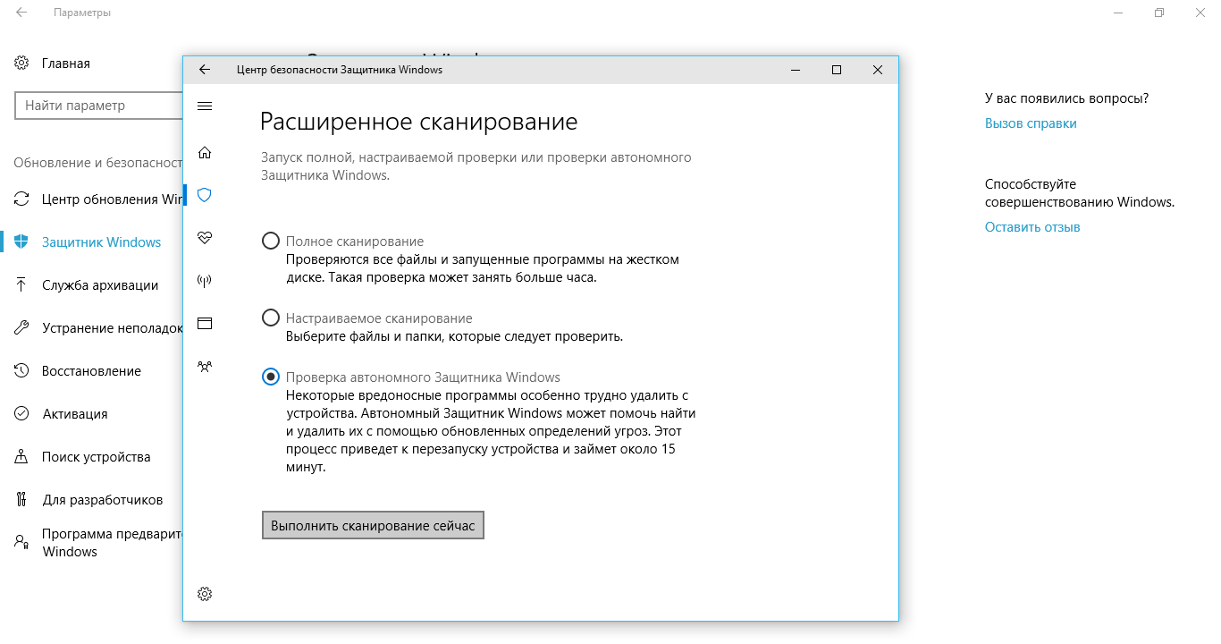The width and height of the screenshot is (1221, 644).
Task: Open the hamburger menu in Defender Security Center
Action: (205, 106)
